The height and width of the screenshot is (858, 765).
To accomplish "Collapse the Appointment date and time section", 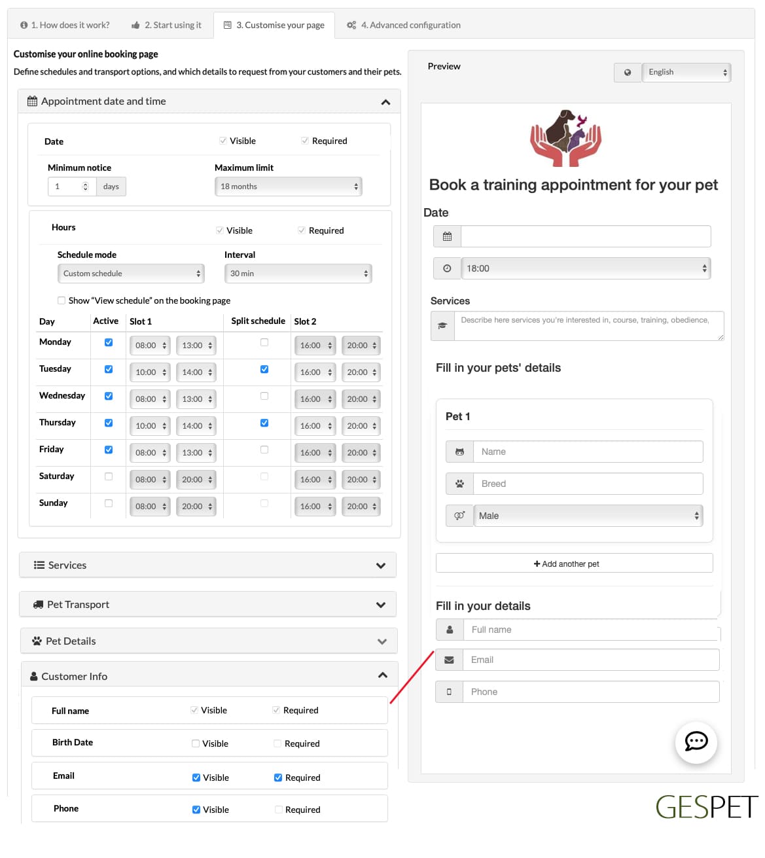I will point(385,102).
